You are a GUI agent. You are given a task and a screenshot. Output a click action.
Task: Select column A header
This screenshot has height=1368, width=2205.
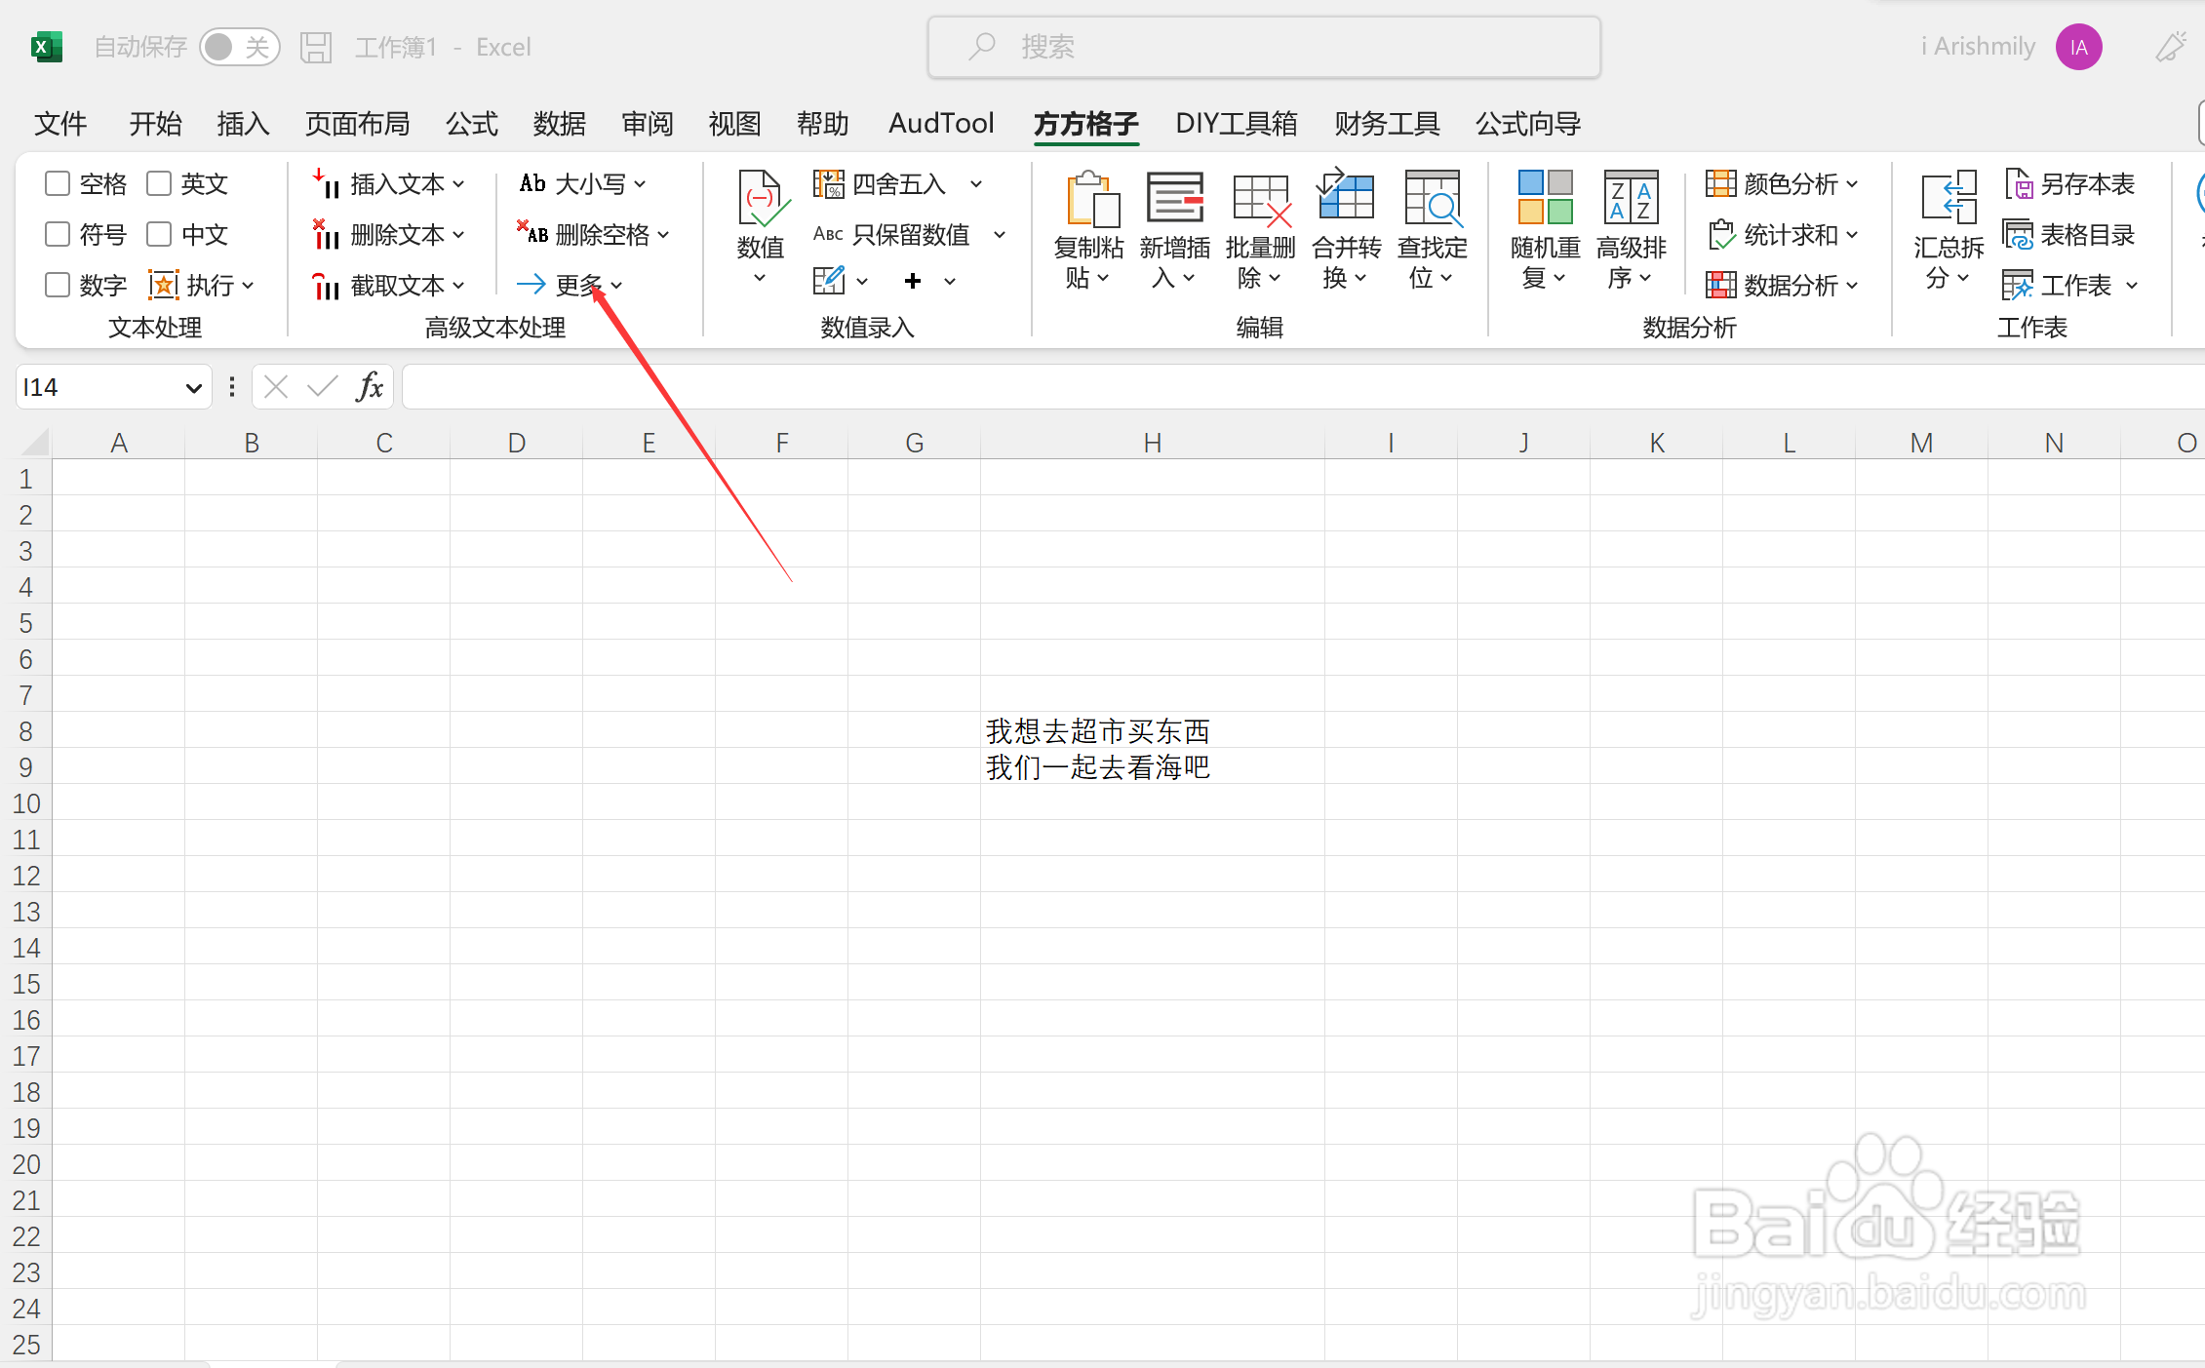[x=119, y=443]
